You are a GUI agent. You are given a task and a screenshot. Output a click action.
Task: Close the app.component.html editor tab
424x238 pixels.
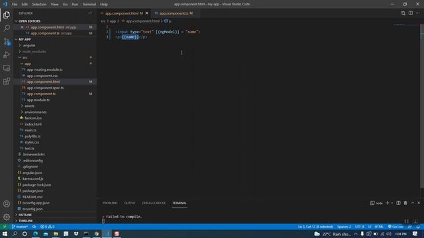147,13
